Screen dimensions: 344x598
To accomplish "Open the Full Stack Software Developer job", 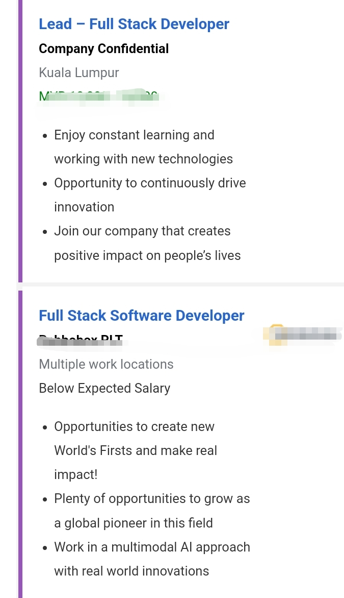I will click(x=142, y=316).
